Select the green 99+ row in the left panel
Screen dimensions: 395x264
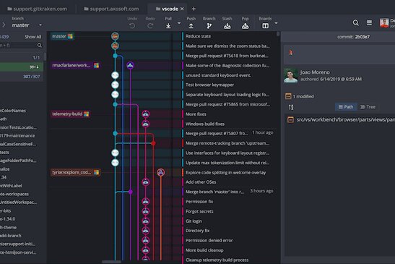22,67
